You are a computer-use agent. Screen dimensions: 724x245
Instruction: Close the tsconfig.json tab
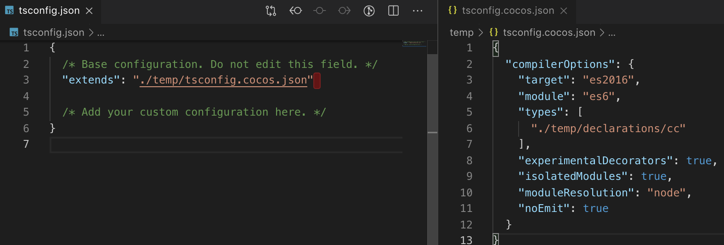pos(90,11)
